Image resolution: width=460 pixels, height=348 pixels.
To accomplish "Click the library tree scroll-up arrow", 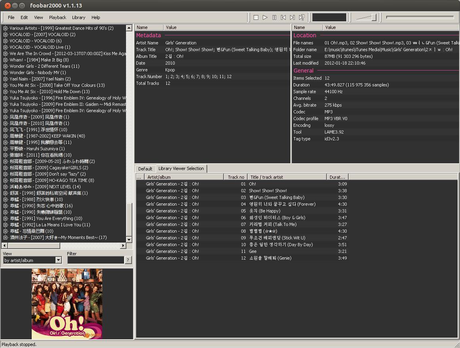I will pyautogui.click(x=129, y=28).
